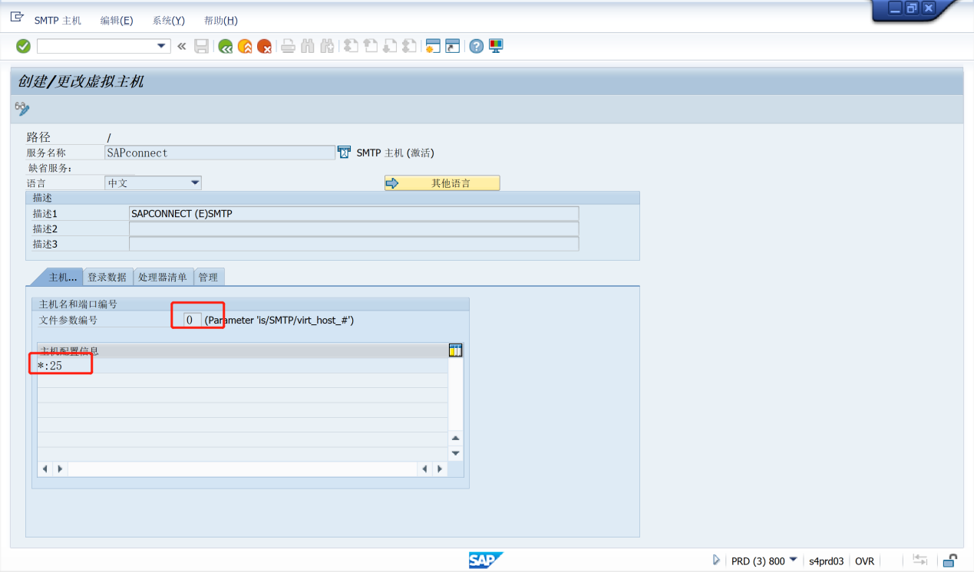Click the Save floppy disk icon

201,46
